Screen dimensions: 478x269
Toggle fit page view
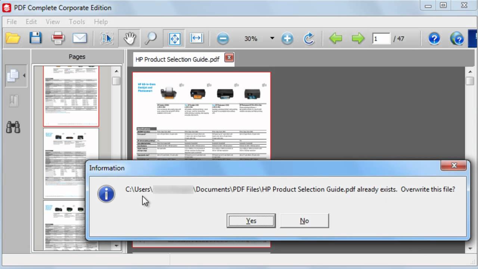tap(175, 38)
